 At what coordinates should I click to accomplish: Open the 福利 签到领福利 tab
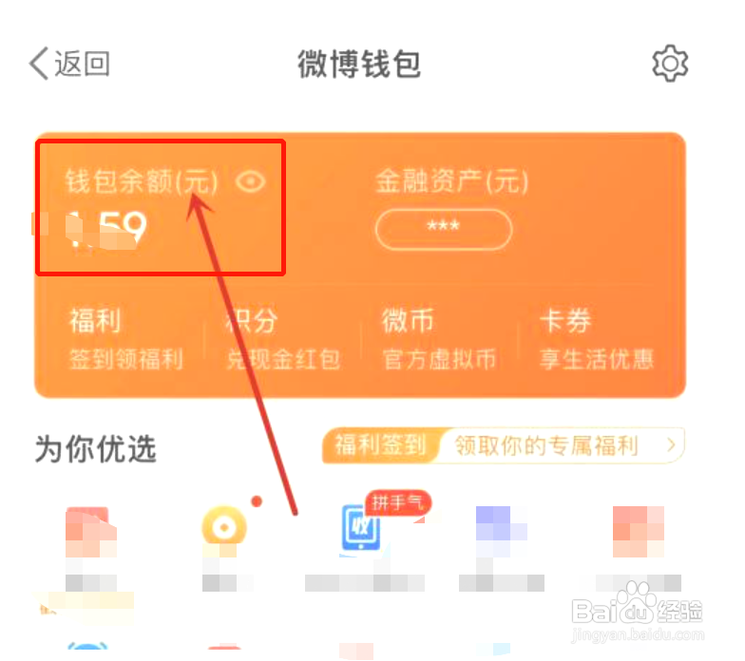click(x=125, y=338)
